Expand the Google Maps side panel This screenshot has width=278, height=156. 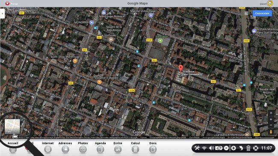2,14
